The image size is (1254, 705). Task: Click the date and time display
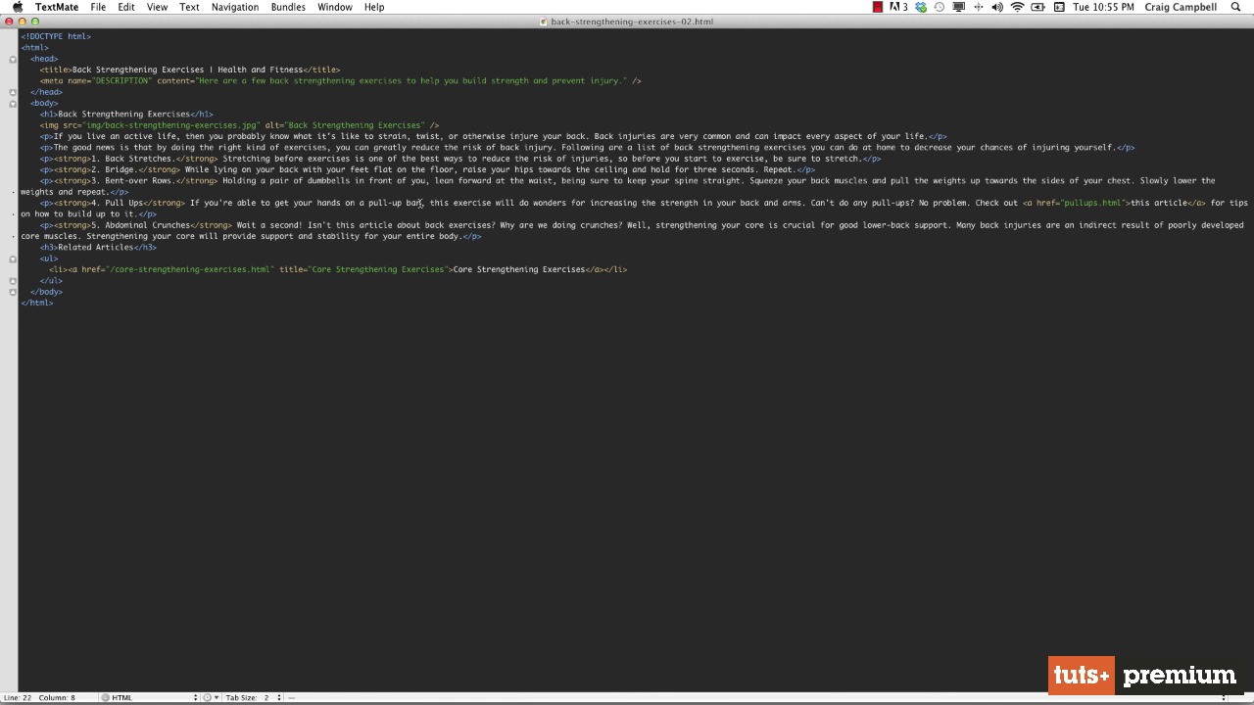click(x=1102, y=7)
